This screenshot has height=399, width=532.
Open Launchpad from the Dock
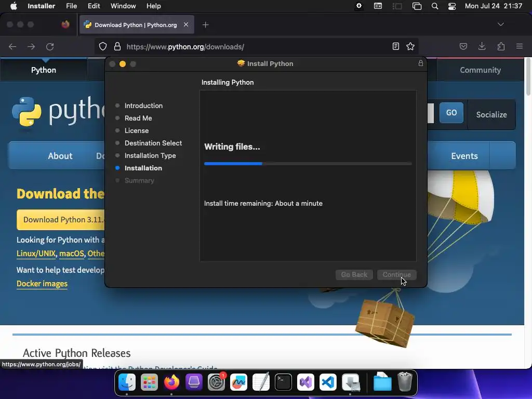(x=149, y=382)
